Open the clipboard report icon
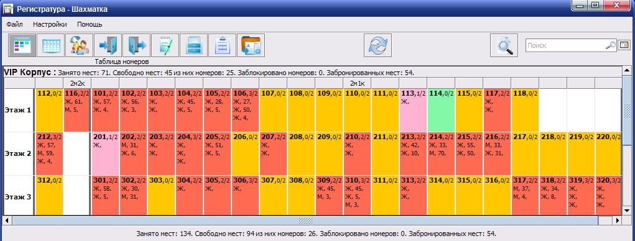 click(222, 45)
